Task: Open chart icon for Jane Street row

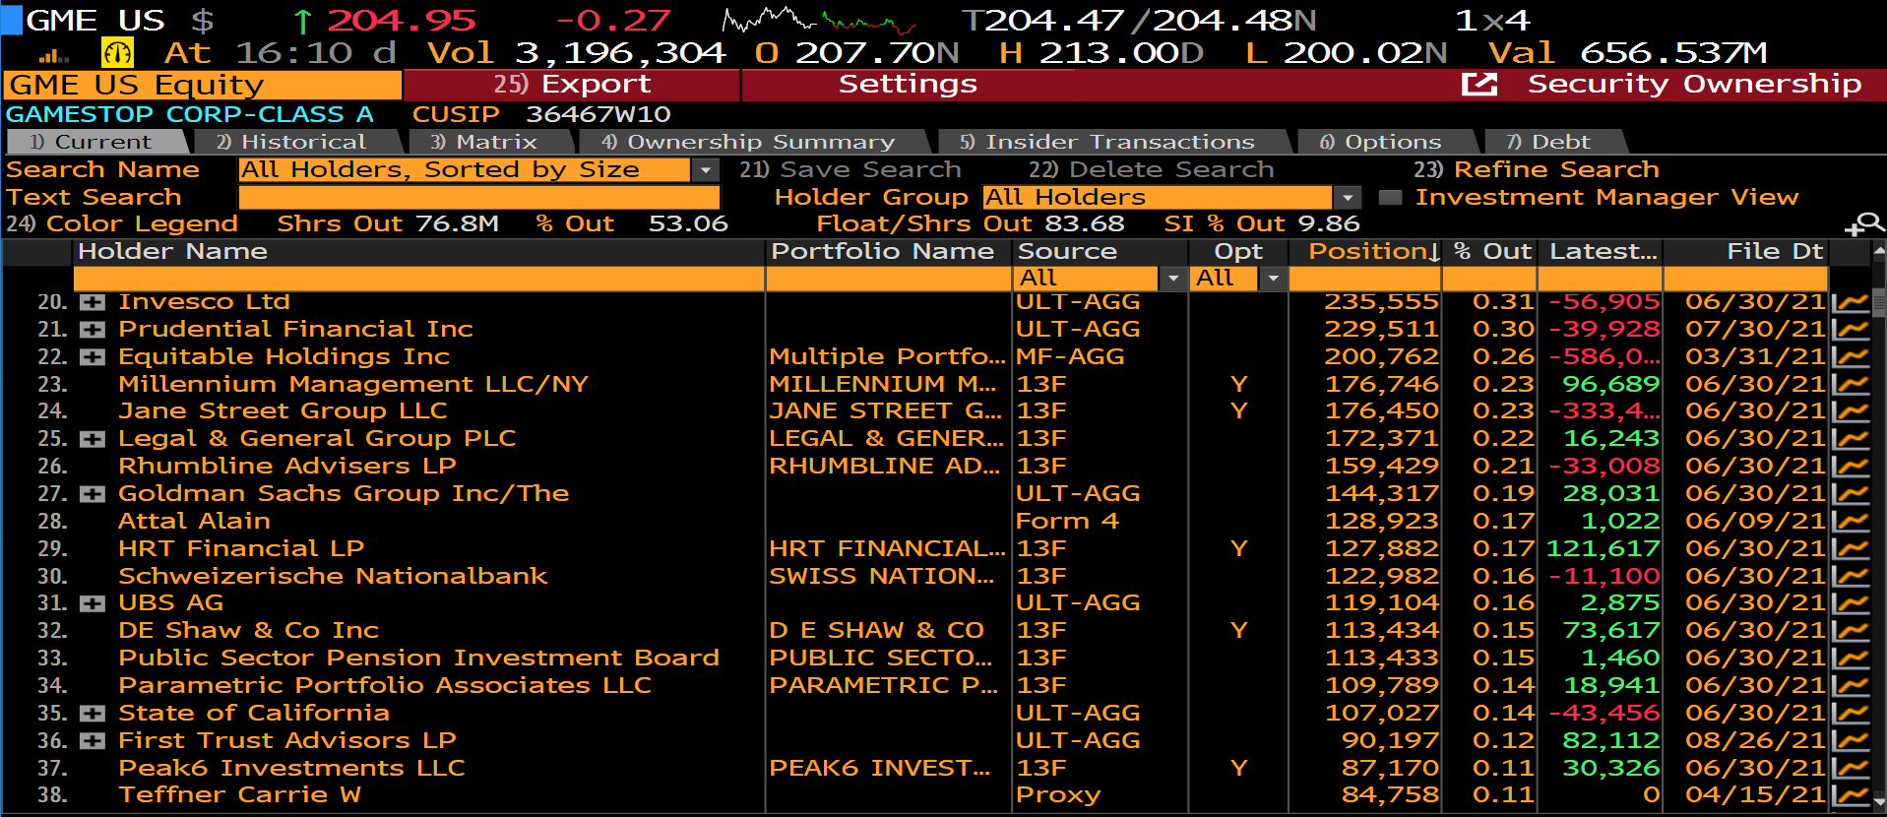Action: pos(1851,411)
